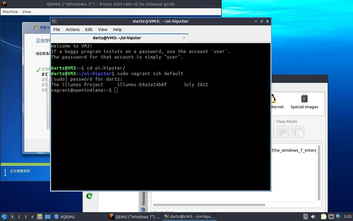Open the Kernel tab in AQEMU
353x221 pixels.
277,102
